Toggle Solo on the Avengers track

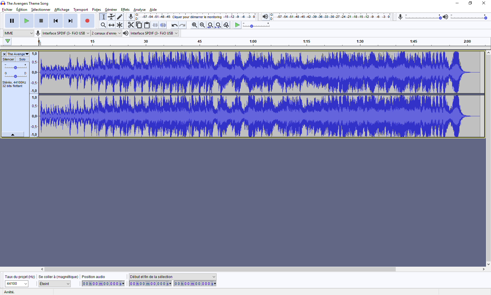tap(22, 59)
